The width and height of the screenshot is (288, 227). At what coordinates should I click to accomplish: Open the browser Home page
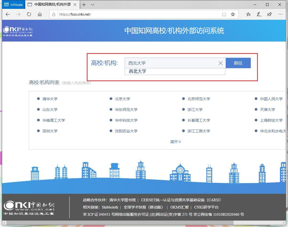[x=40, y=14]
